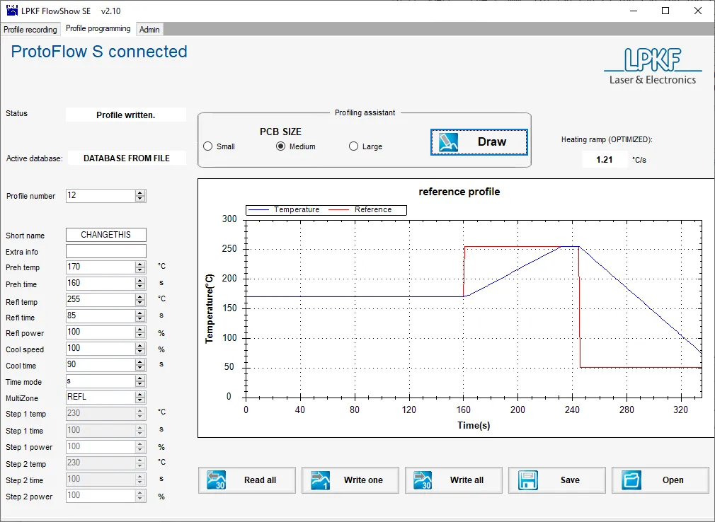Increase the Refl temp value
Screen dimensions: 715x522
point(140,297)
